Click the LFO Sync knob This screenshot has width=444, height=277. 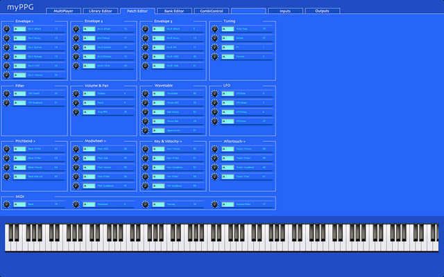coord(214,121)
